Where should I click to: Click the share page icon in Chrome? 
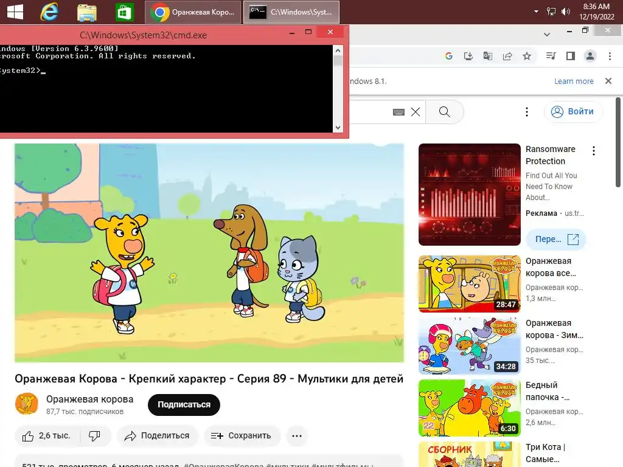(x=507, y=56)
